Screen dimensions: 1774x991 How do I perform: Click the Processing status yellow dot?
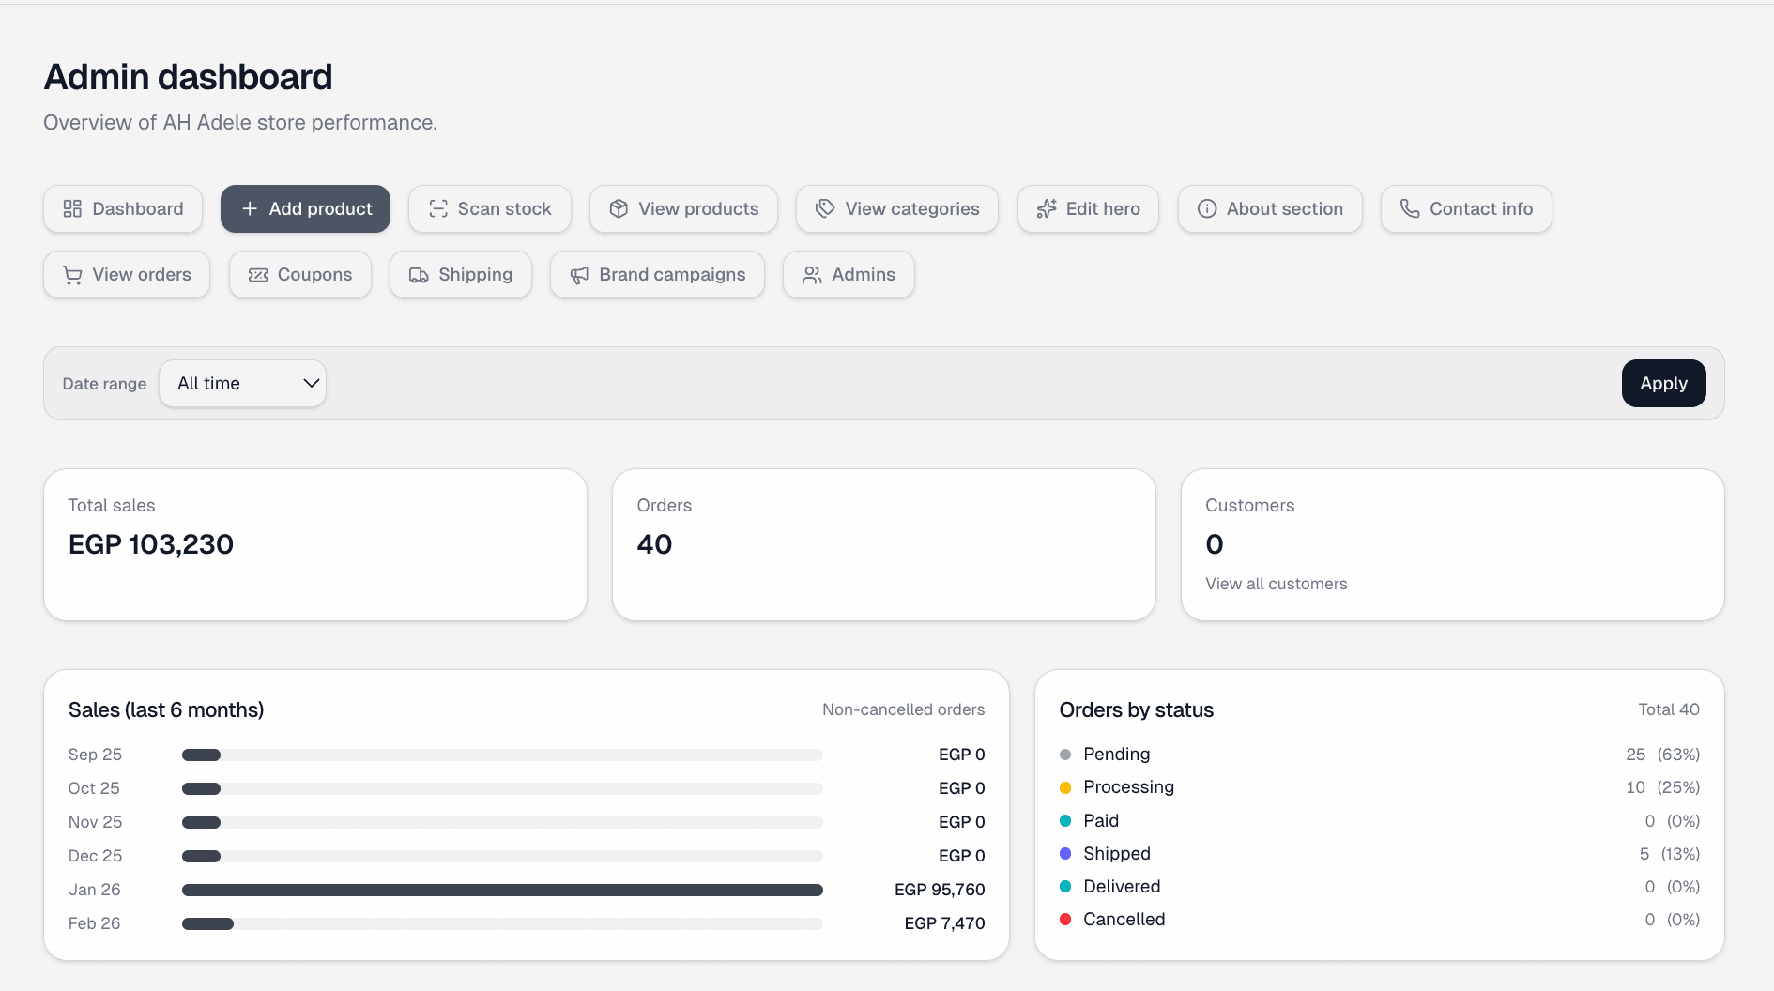click(1065, 787)
